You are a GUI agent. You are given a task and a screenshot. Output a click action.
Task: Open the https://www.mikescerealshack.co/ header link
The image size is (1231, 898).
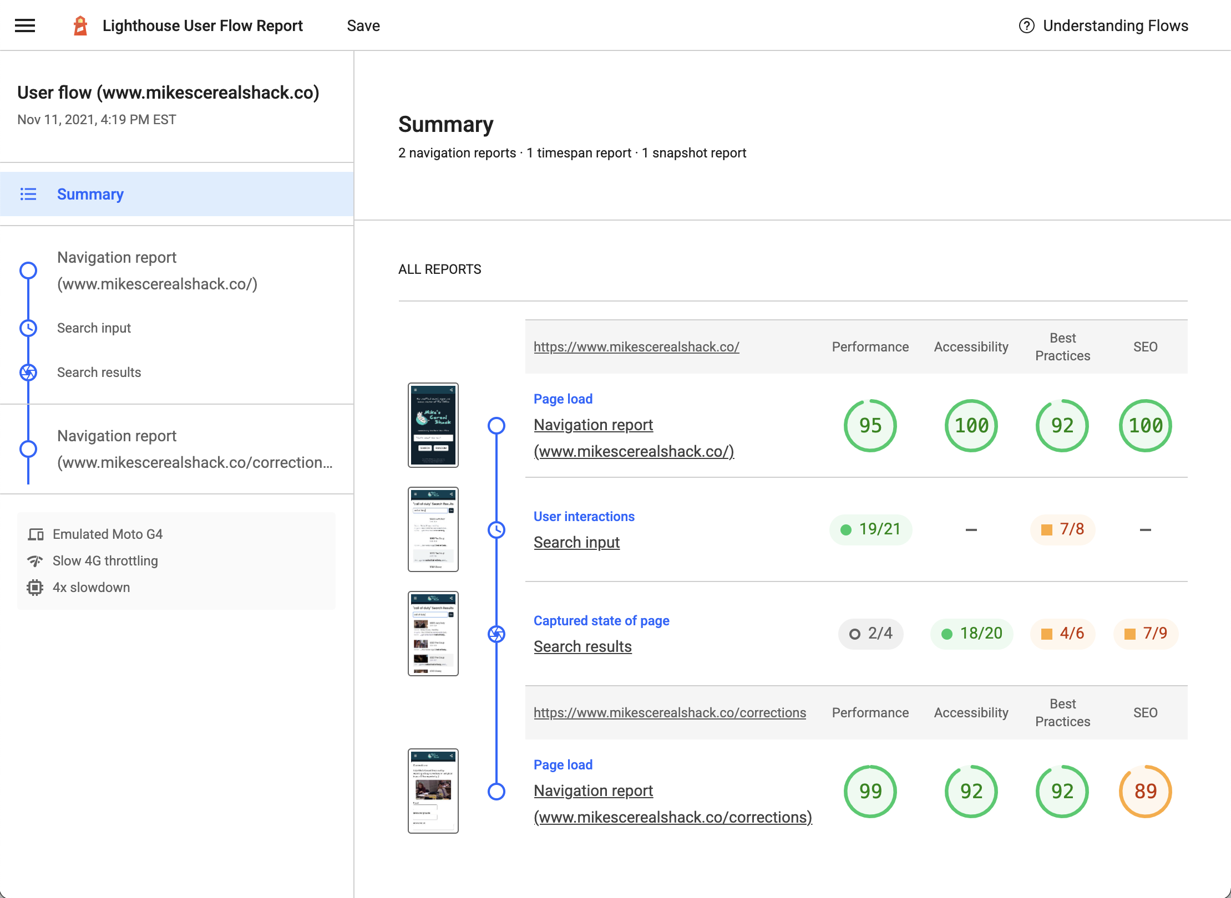click(x=636, y=347)
